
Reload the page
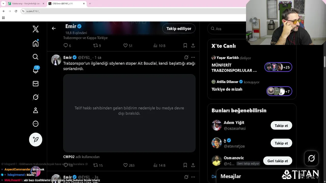[x=16, y=11]
